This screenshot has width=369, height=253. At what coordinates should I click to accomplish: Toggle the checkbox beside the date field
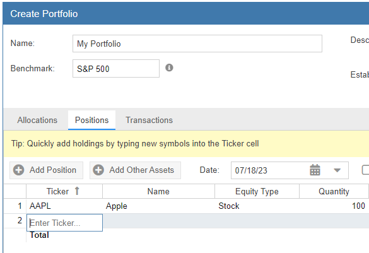point(365,170)
